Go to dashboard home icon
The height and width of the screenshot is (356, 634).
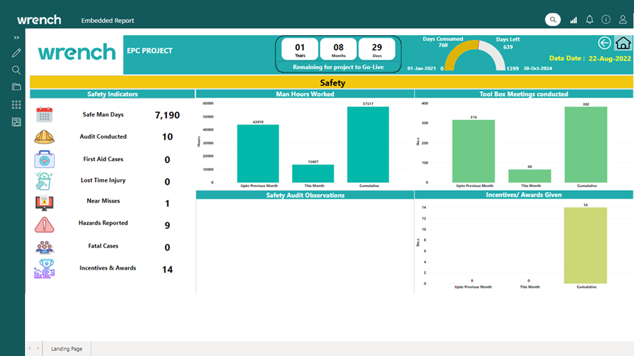pyautogui.click(x=623, y=43)
